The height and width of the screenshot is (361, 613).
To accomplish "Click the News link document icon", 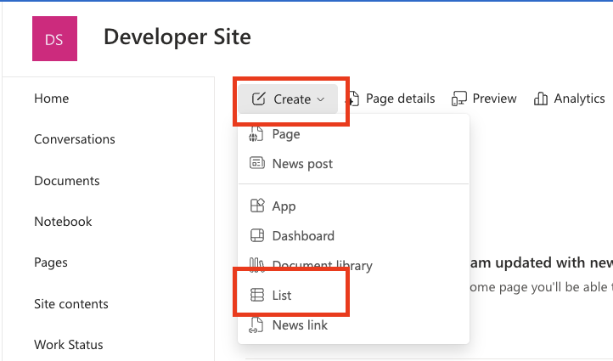I will pos(256,325).
